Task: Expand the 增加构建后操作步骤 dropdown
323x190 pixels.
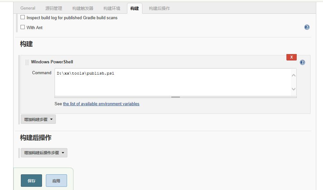Action: click(44, 153)
